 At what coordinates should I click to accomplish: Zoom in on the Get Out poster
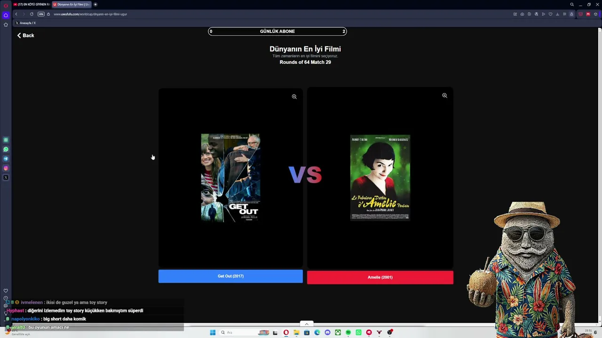[294, 97]
